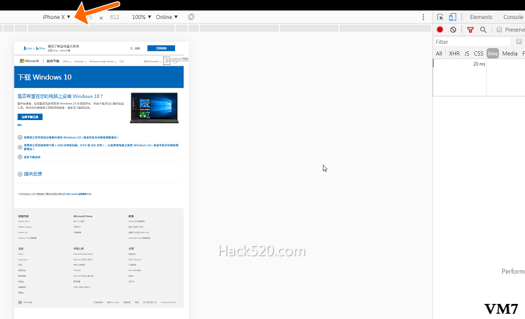Switch to the Console tab
This screenshot has width=525, height=319.
[x=513, y=17]
